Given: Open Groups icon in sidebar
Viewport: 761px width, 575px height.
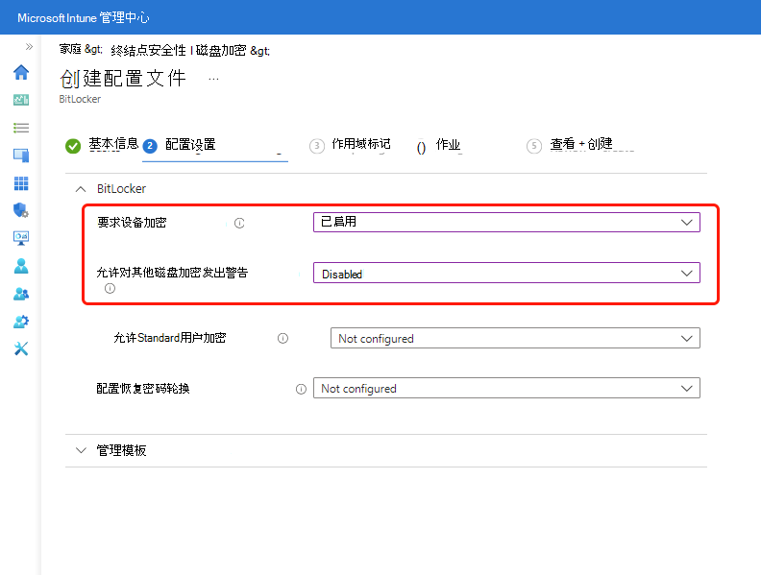Looking at the screenshot, I should 21,294.
